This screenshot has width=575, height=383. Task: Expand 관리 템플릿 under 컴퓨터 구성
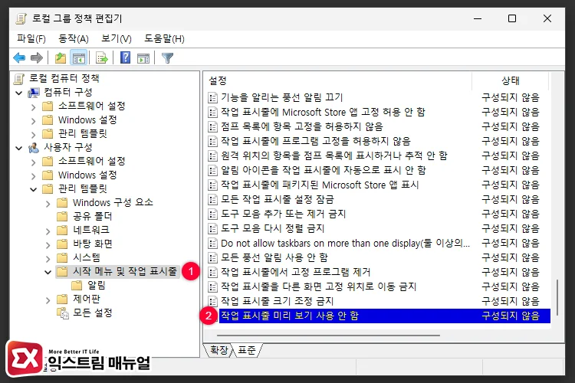click(x=34, y=135)
